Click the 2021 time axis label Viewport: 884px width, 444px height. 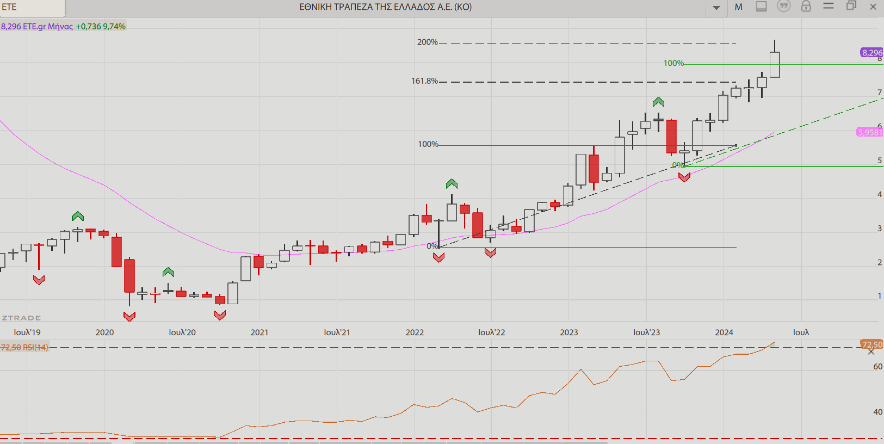click(259, 332)
